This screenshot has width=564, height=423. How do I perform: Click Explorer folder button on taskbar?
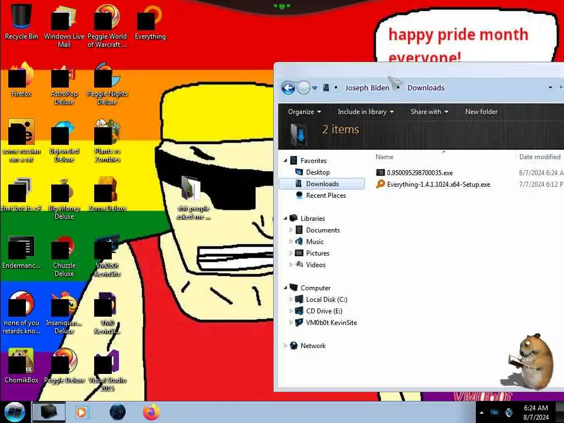point(49,412)
